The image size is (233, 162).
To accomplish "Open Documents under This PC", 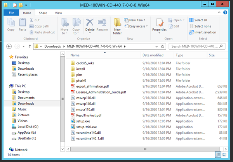I will (26, 97).
